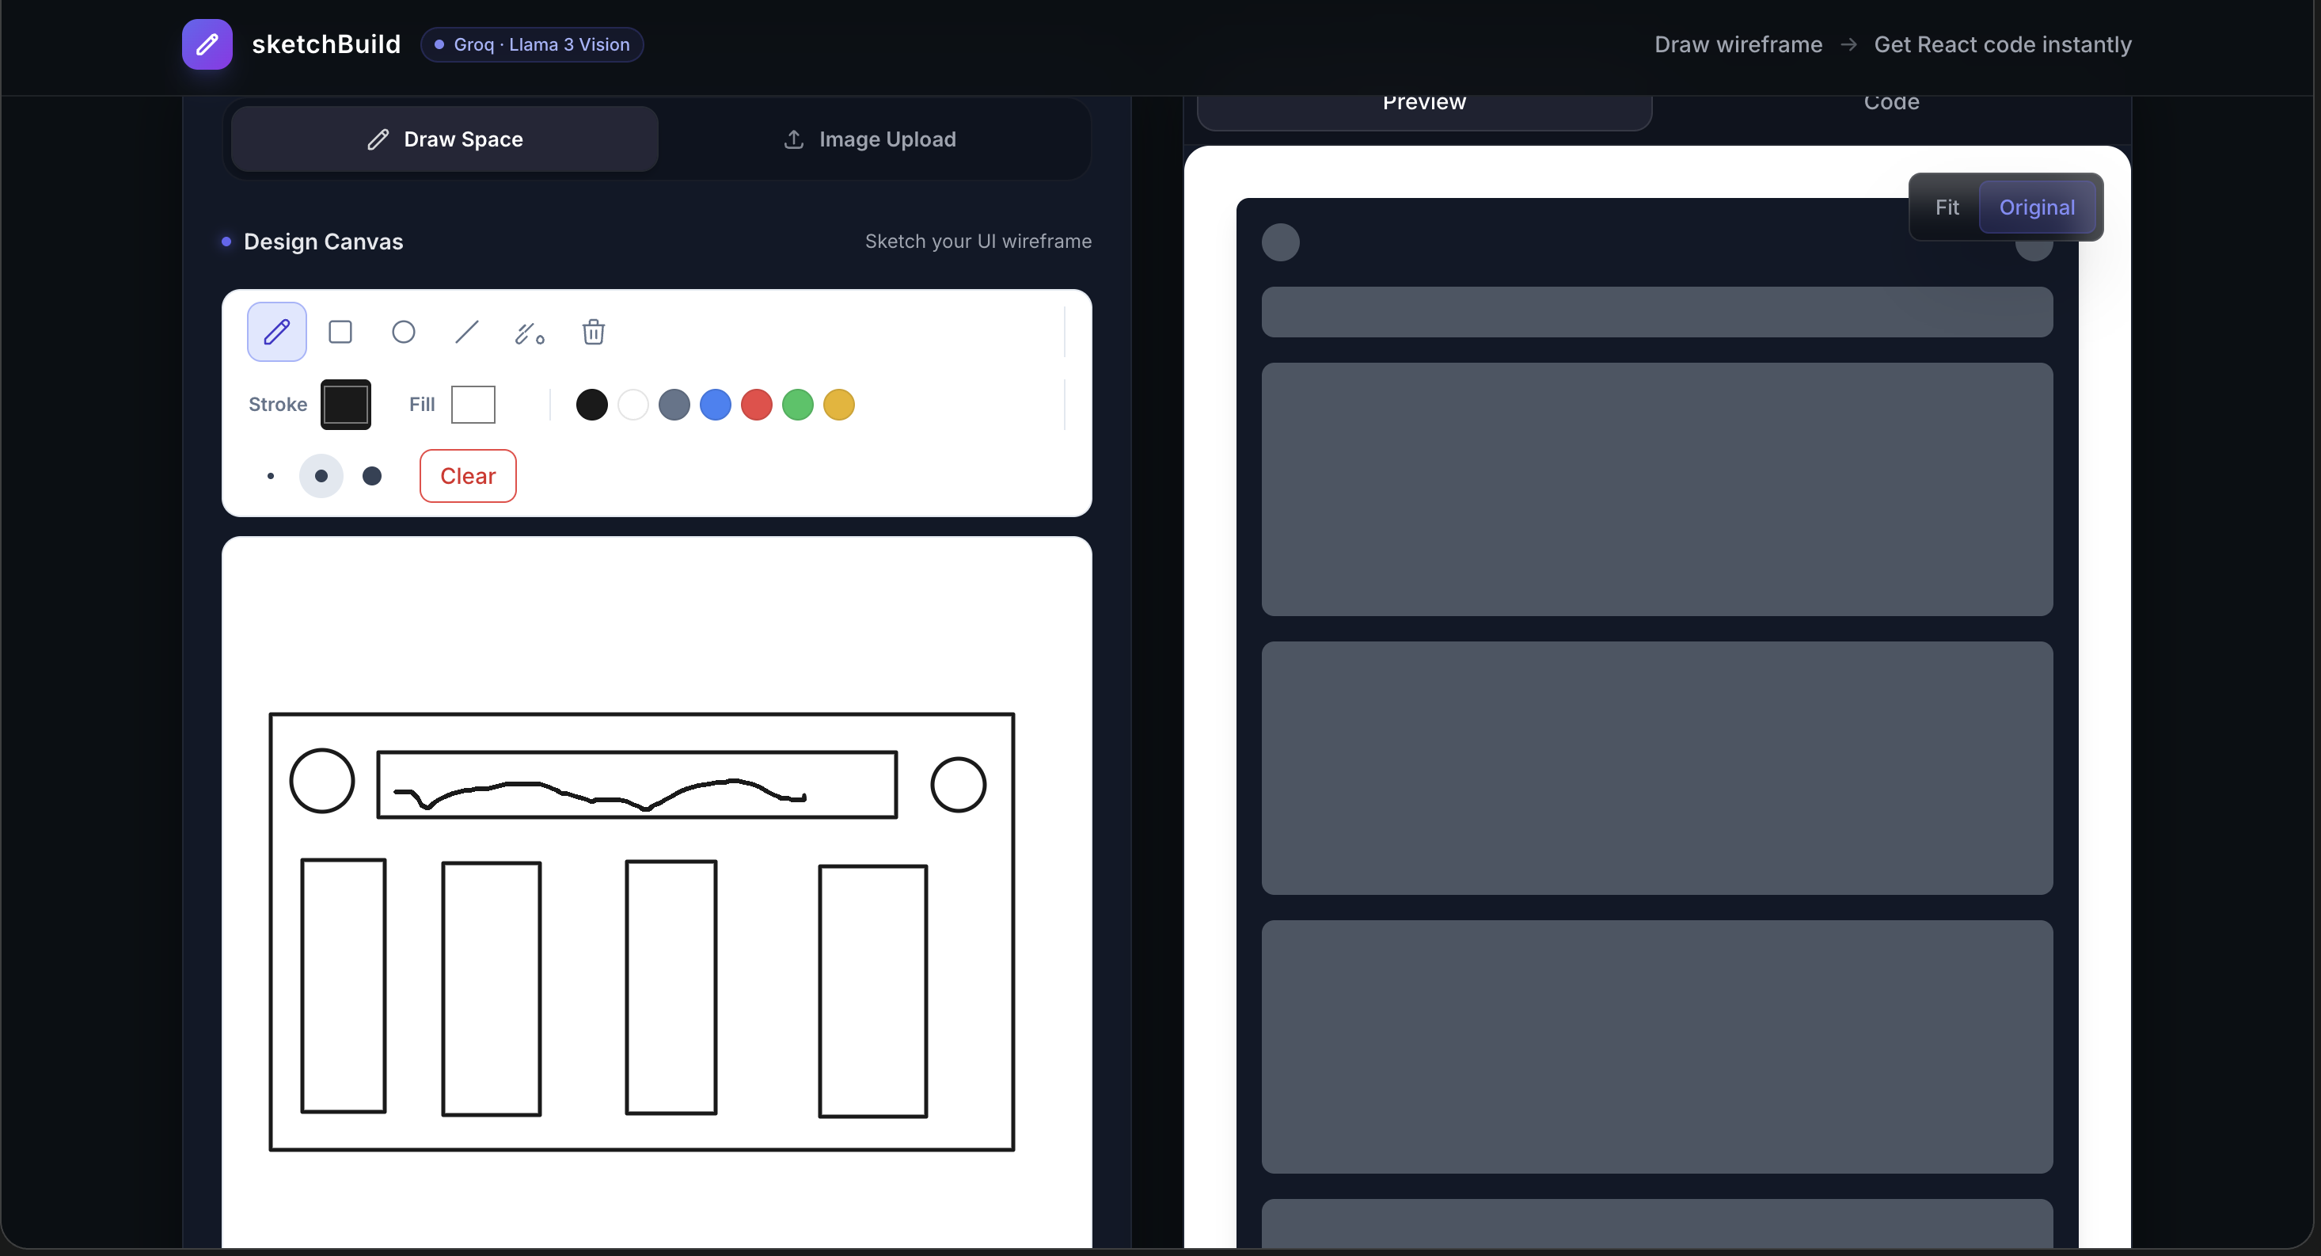Viewport: 2321px width, 1256px height.
Task: Pick the white color swatch
Action: tap(632, 404)
